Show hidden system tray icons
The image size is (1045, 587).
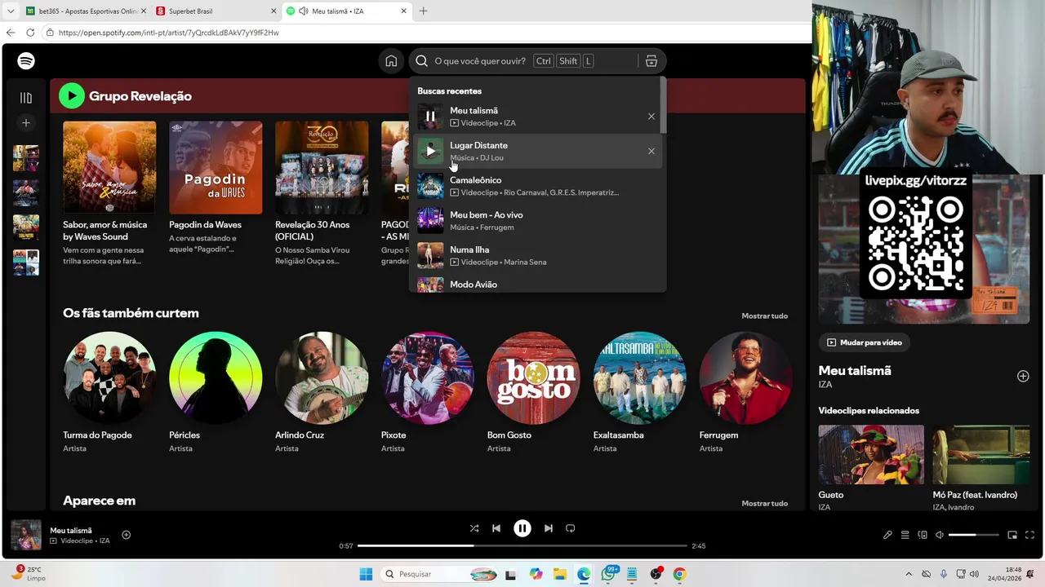coord(909,574)
